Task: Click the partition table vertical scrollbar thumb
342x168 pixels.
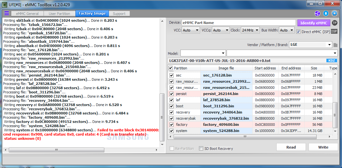Action: pos(335,115)
